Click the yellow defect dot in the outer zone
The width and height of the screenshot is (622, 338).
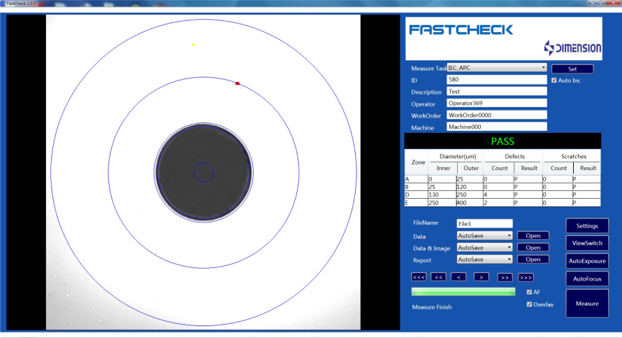193,45
